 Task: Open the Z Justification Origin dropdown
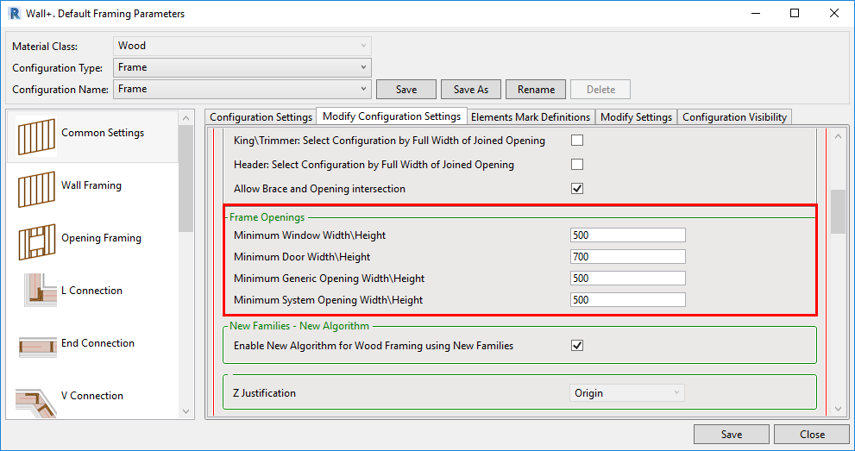626,392
